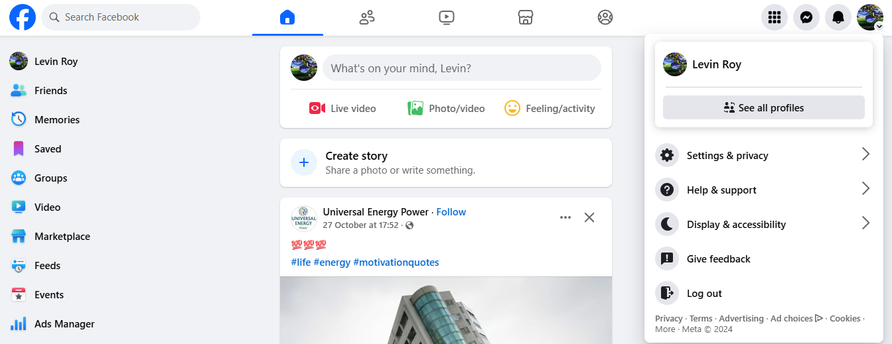Open the Messenger icon in top bar

coord(806,17)
